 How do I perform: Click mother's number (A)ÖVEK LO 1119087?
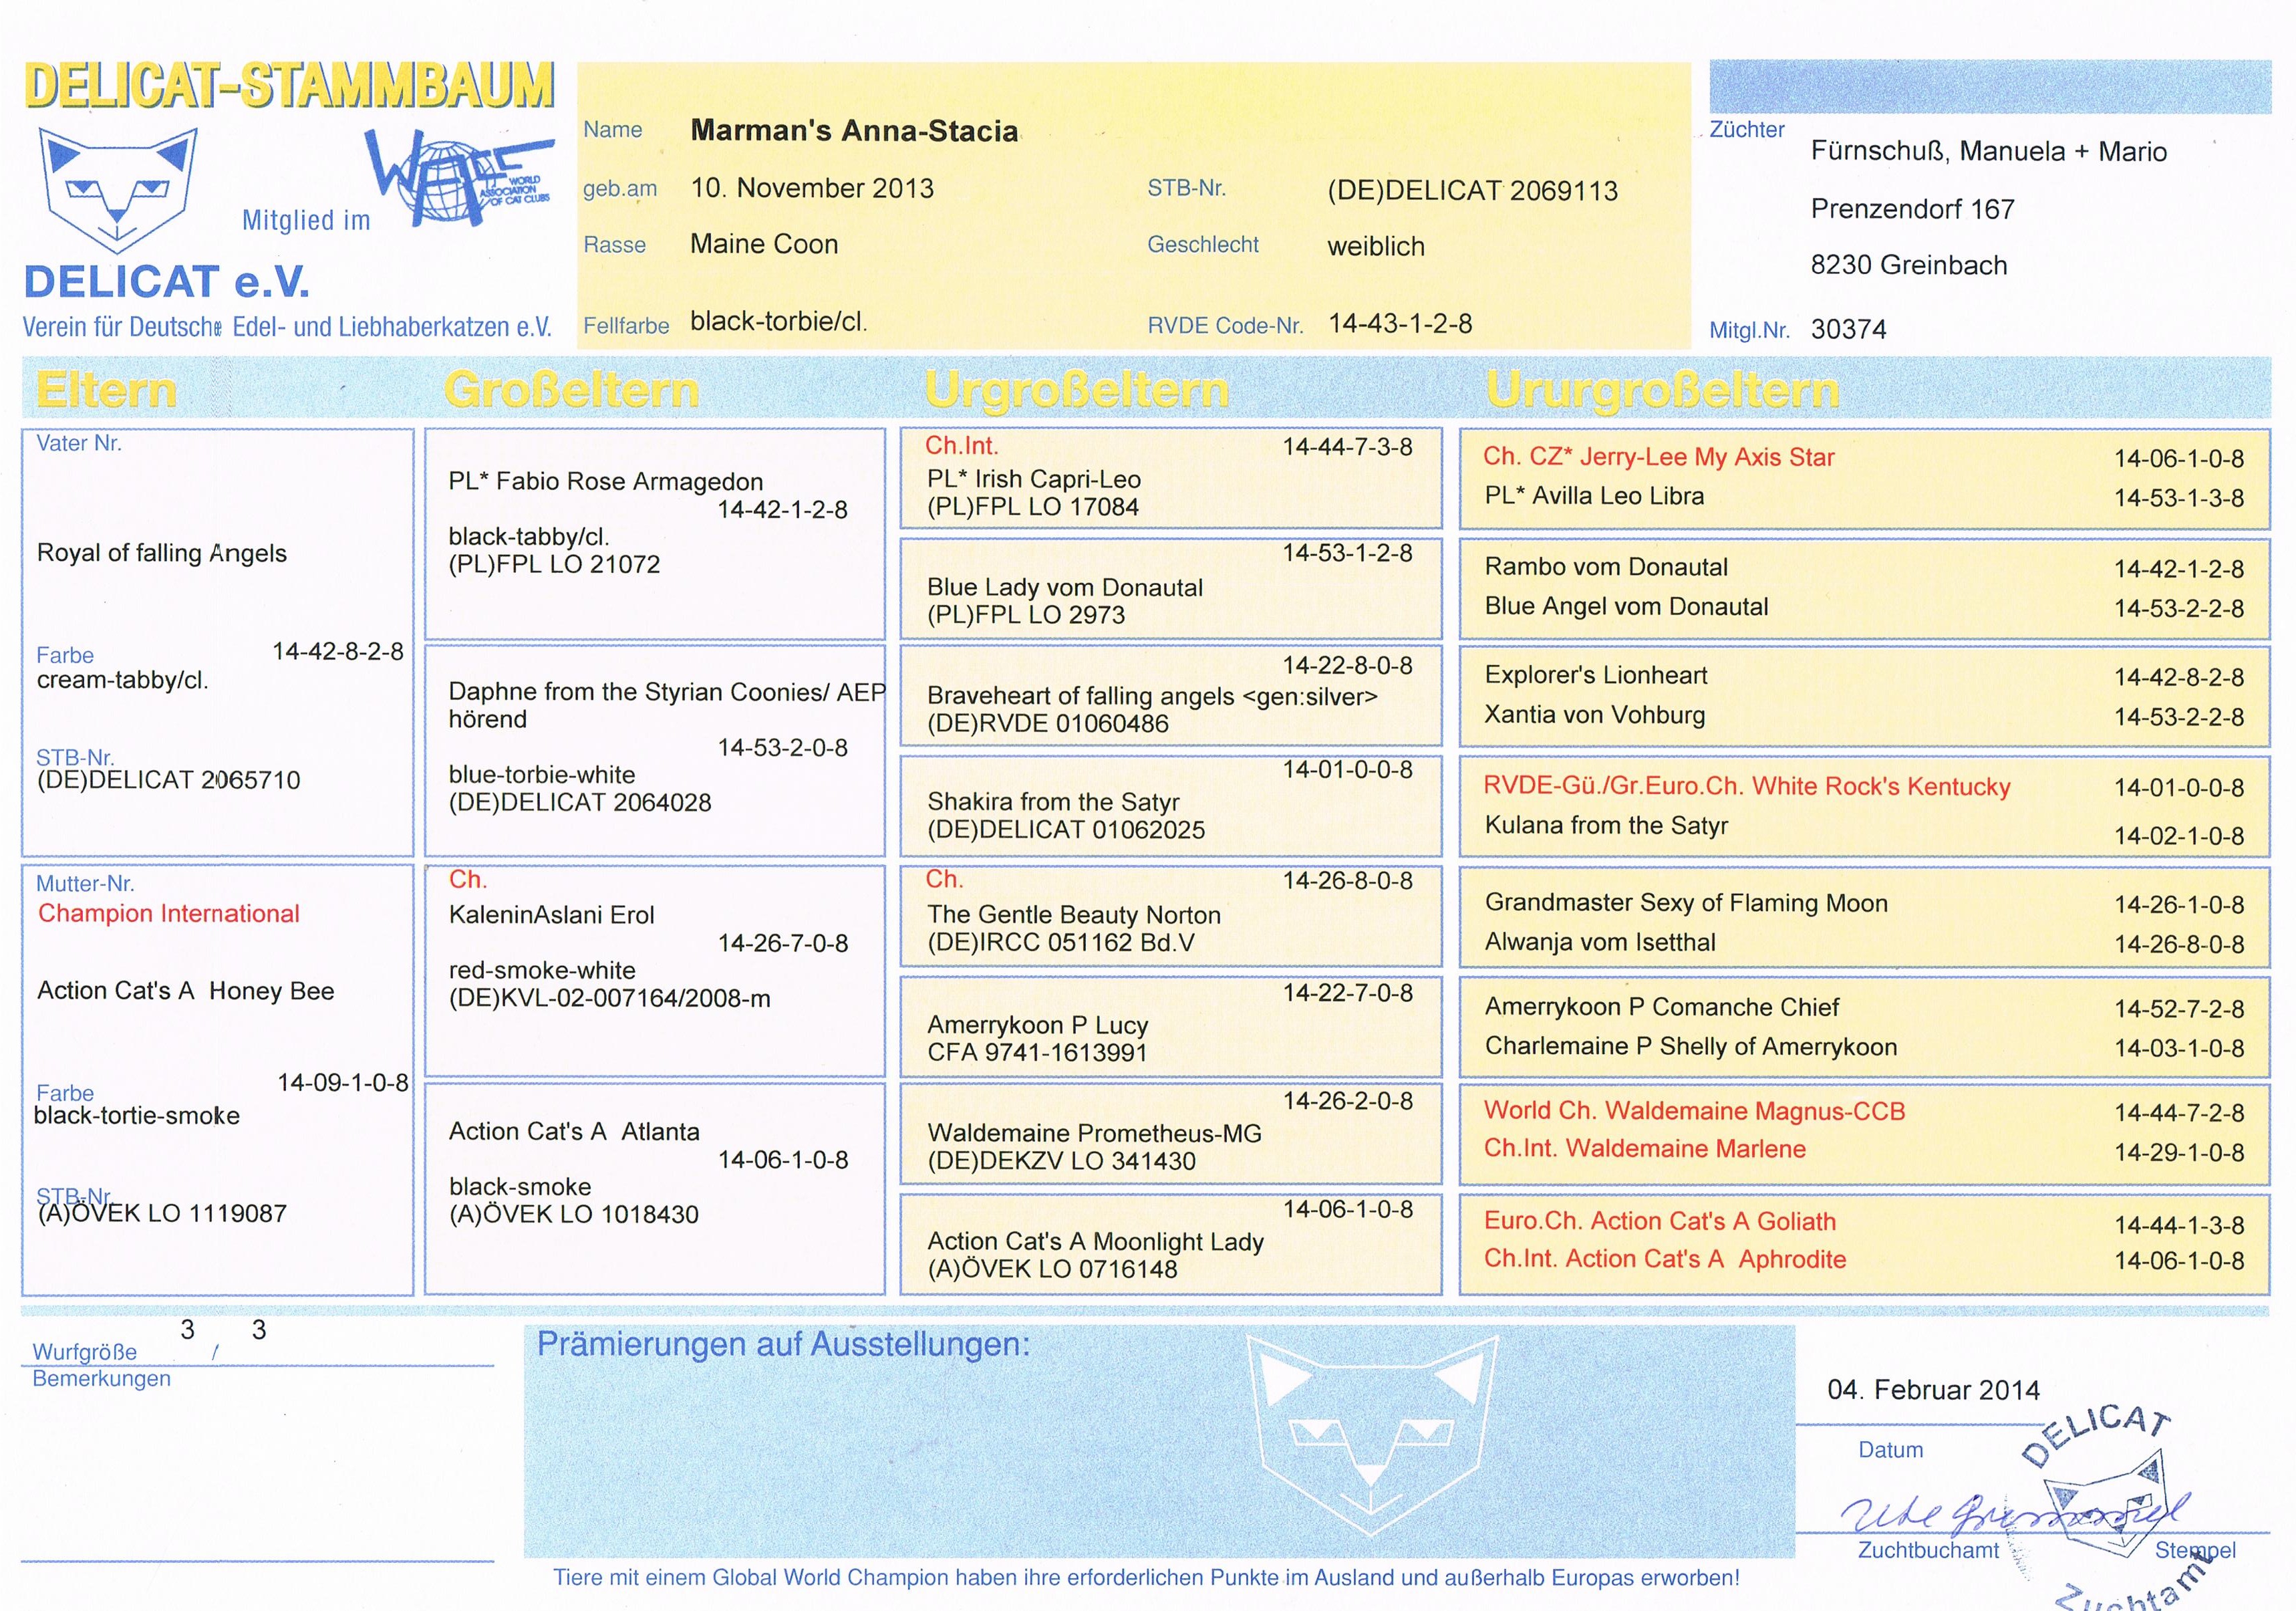click(x=162, y=1214)
